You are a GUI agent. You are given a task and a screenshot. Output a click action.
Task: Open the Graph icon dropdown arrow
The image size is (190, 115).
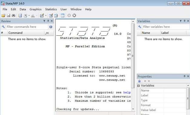click(37, 15)
